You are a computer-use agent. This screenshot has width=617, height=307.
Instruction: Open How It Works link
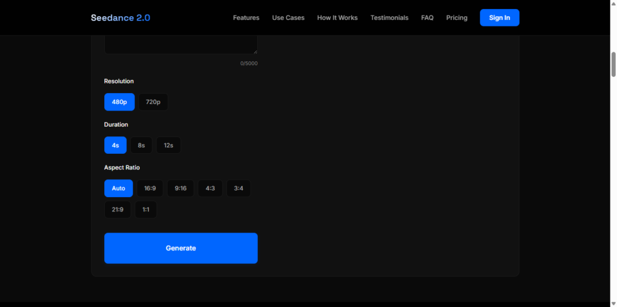337,18
